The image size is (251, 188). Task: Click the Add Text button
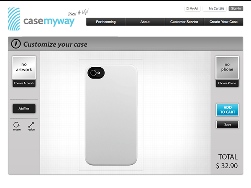pos(24,109)
